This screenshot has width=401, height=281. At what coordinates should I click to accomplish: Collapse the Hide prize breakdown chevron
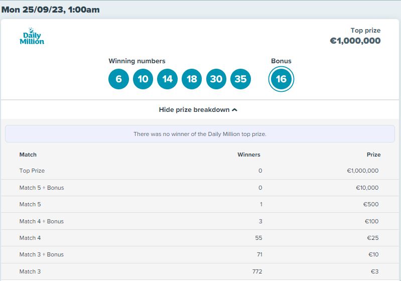pos(234,110)
